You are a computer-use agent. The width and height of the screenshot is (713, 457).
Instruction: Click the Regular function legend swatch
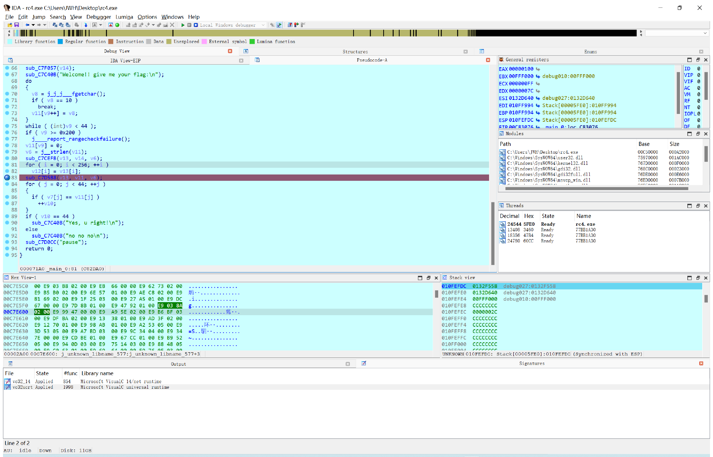pos(60,42)
